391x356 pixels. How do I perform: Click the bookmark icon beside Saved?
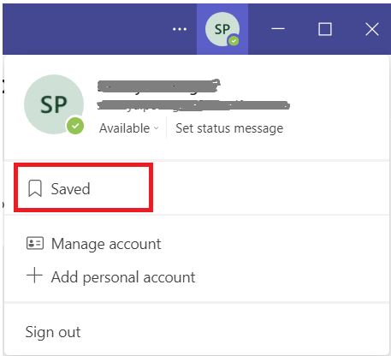(35, 188)
